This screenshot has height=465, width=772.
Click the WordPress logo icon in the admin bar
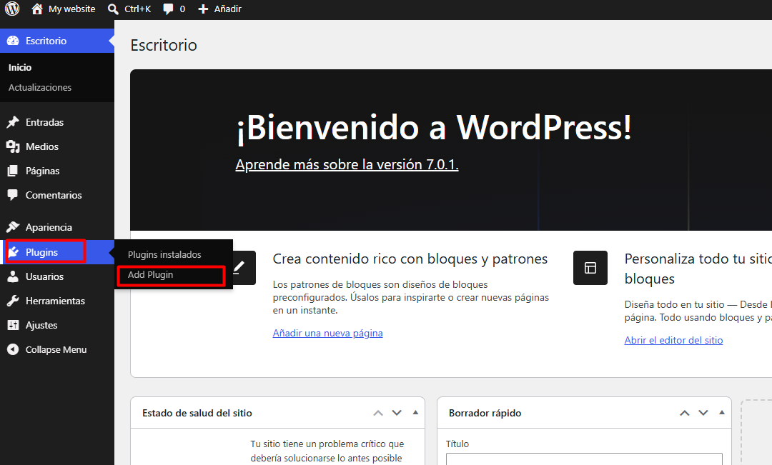click(12, 9)
